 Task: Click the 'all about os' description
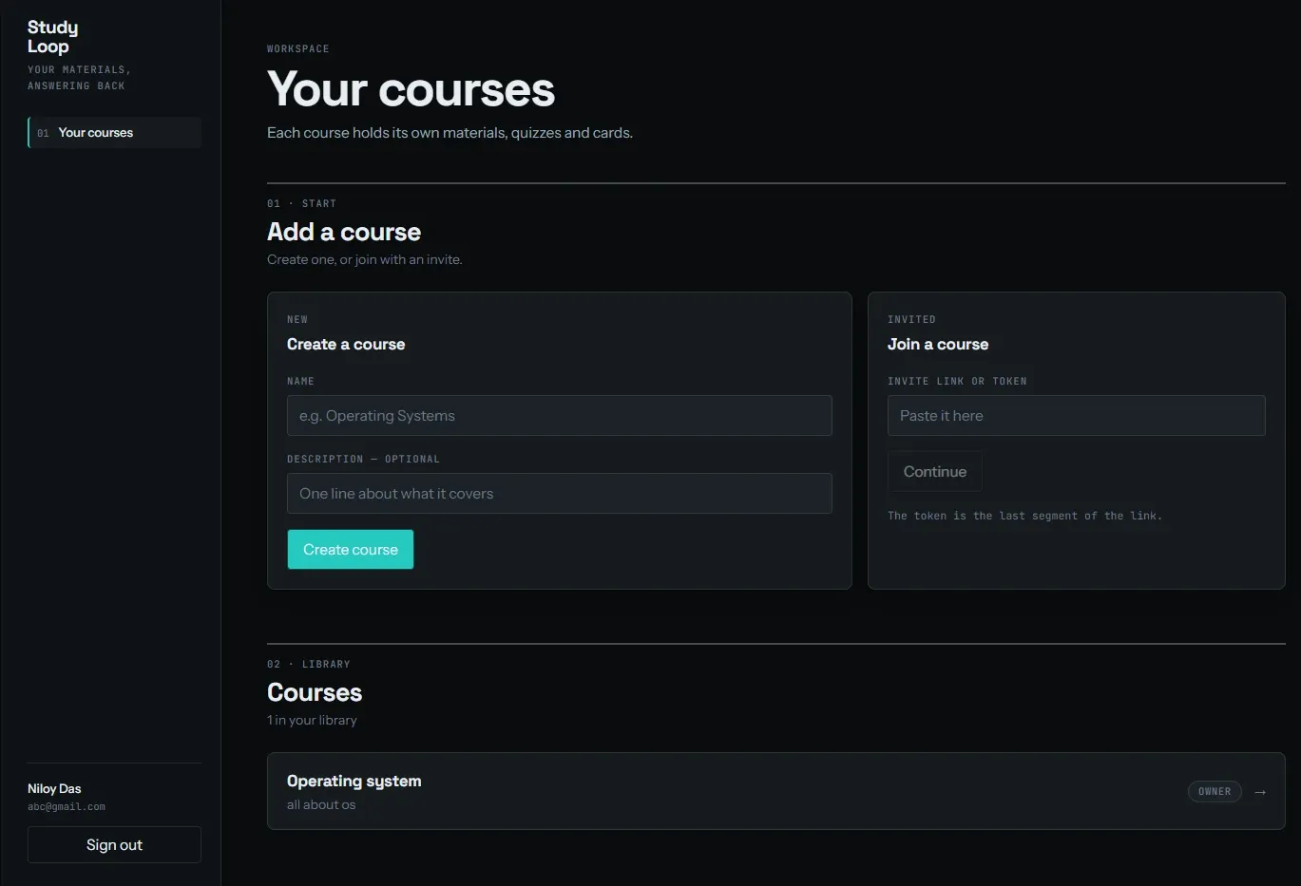(x=321, y=805)
